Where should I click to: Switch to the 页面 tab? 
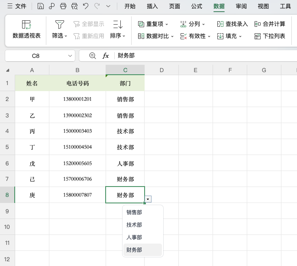coord(174,6)
